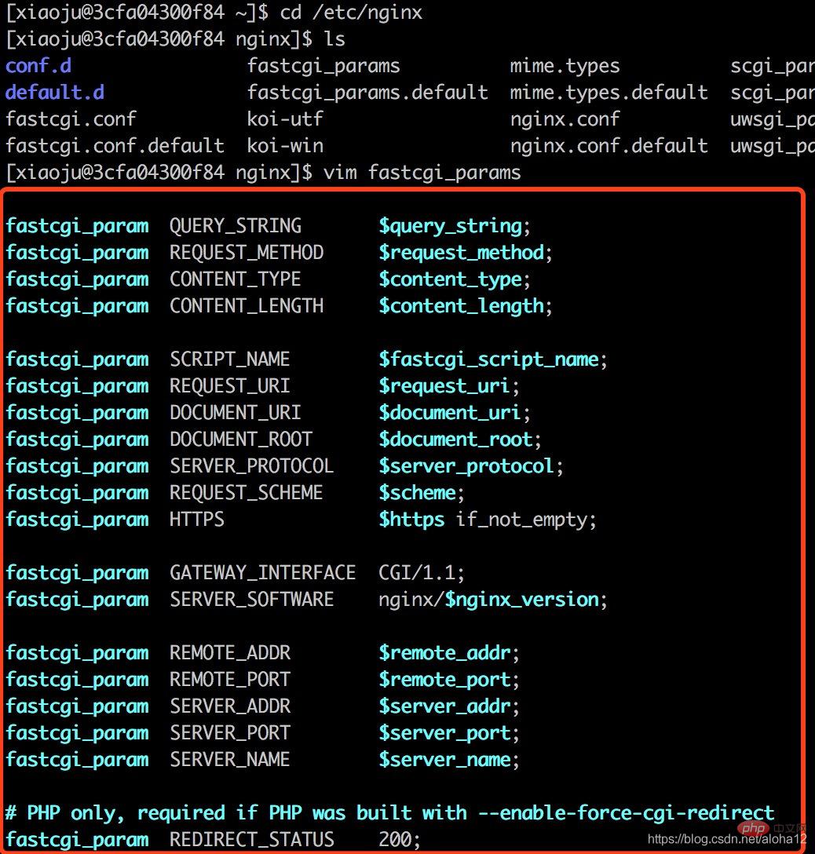Click fastcgi_param keyword on the SERVER_NAME line
Viewport: 815px width, 854px height.
tap(77, 761)
